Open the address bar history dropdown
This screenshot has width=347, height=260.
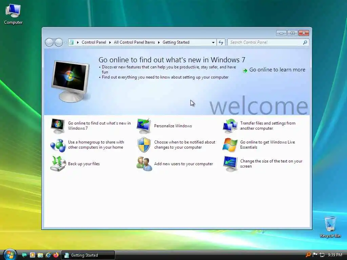(x=213, y=42)
